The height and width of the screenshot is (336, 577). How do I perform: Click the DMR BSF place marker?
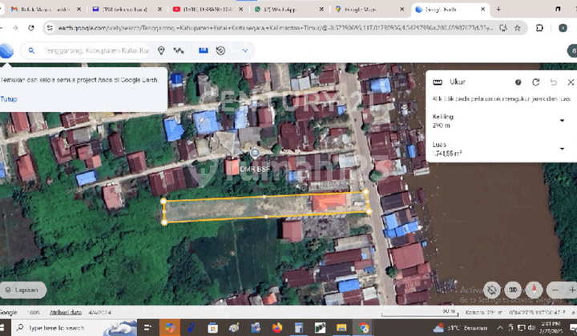(255, 153)
